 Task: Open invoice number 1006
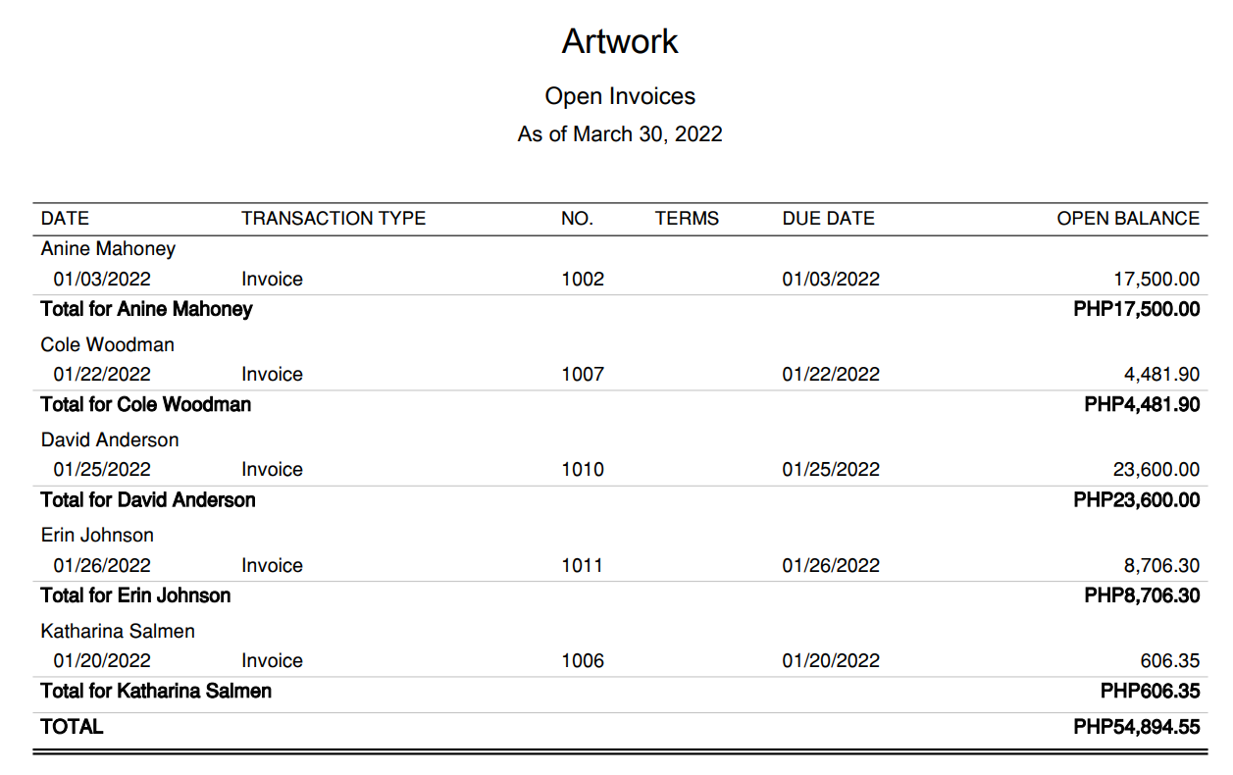(x=583, y=661)
